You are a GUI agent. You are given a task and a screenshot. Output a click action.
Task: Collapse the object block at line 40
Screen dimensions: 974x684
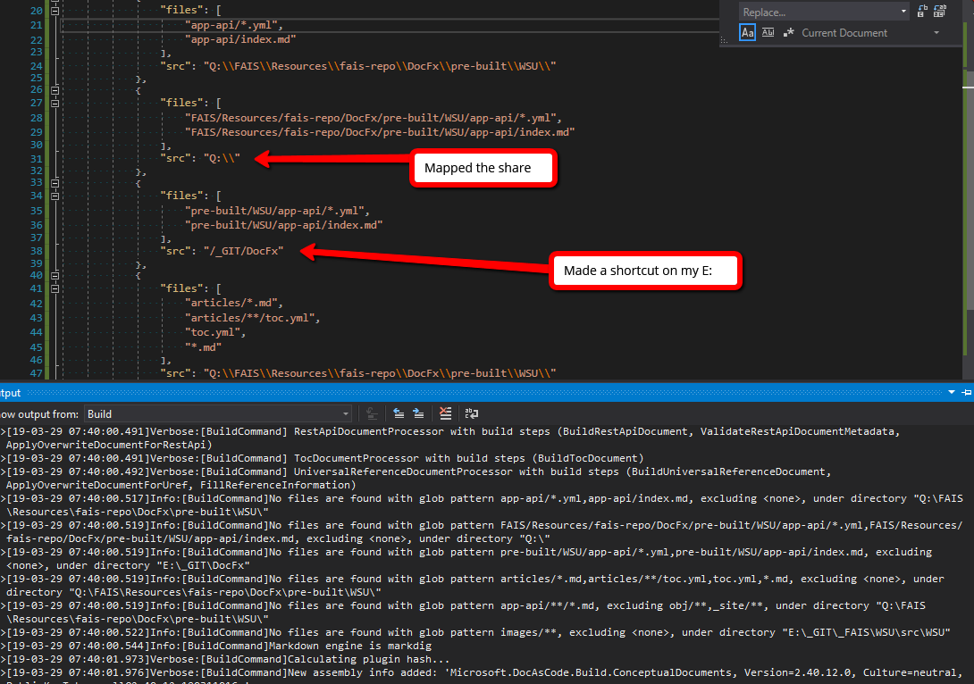pos(55,276)
